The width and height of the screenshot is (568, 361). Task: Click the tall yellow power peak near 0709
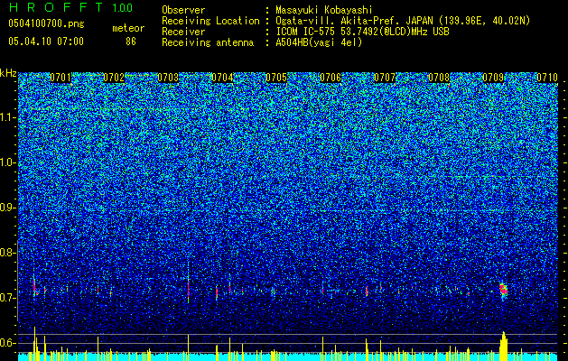(x=504, y=346)
